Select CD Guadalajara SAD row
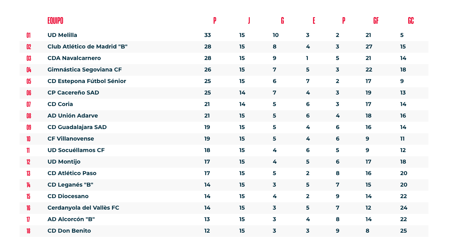 [224, 127]
